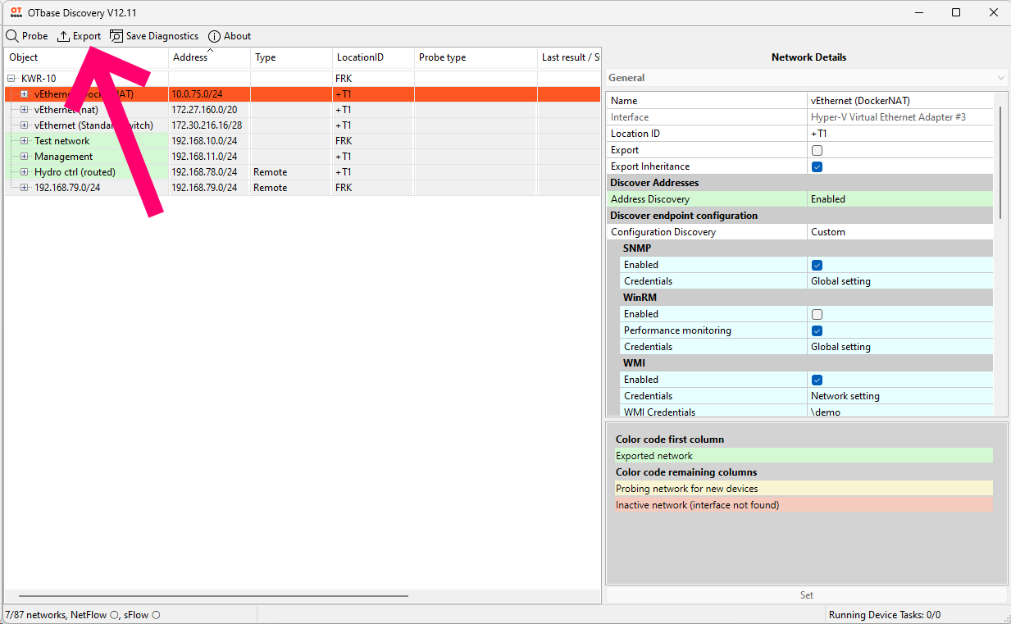Click the FRK location of Test network
This screenshot has height=624, width=1011.
[x=344, y=141]
